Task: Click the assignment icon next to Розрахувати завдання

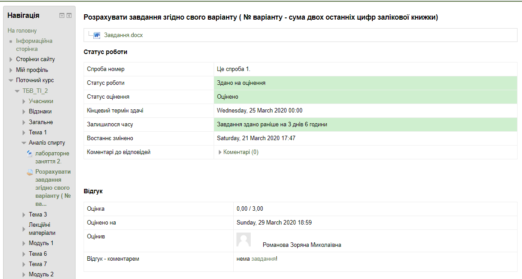Action: click(x=29, y=172)
